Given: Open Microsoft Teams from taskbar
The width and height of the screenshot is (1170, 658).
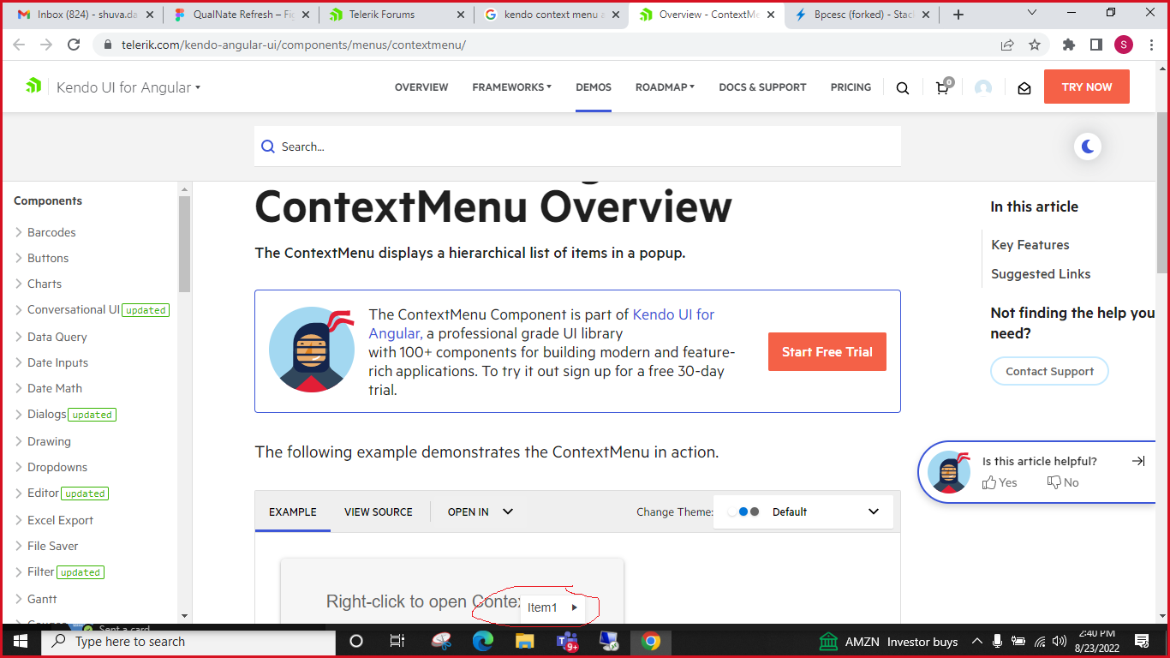Looking at the screenshot, I should (567, 641).
